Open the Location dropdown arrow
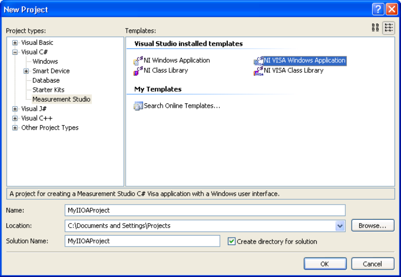401x277 pixels. click(340, 226)
